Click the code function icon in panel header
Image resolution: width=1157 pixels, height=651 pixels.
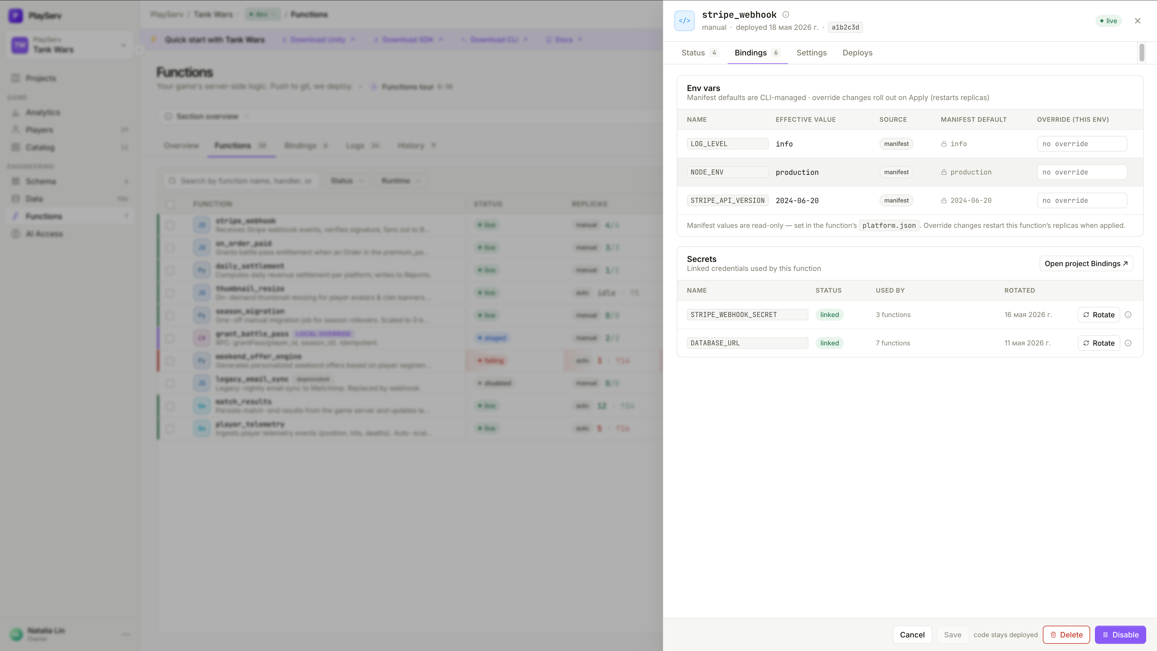[684, 21]
